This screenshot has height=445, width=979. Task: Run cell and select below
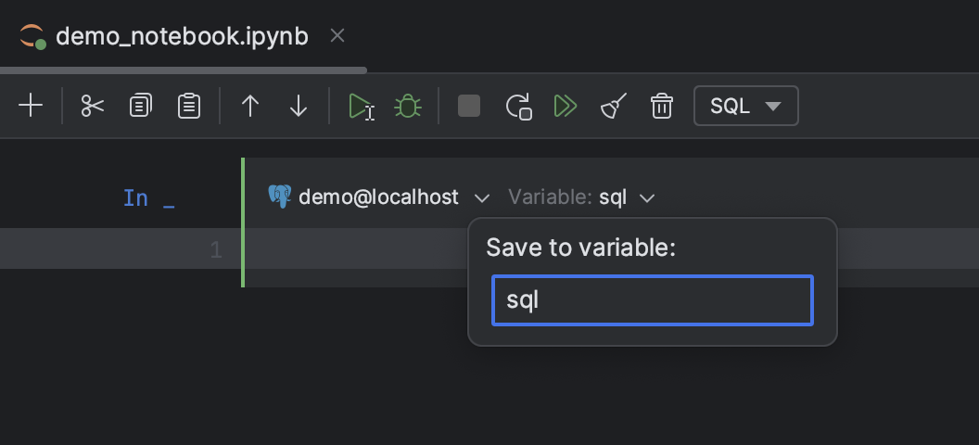(x=361, y=106)
